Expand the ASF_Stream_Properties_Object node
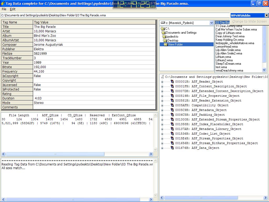 [x=162, y=139]
